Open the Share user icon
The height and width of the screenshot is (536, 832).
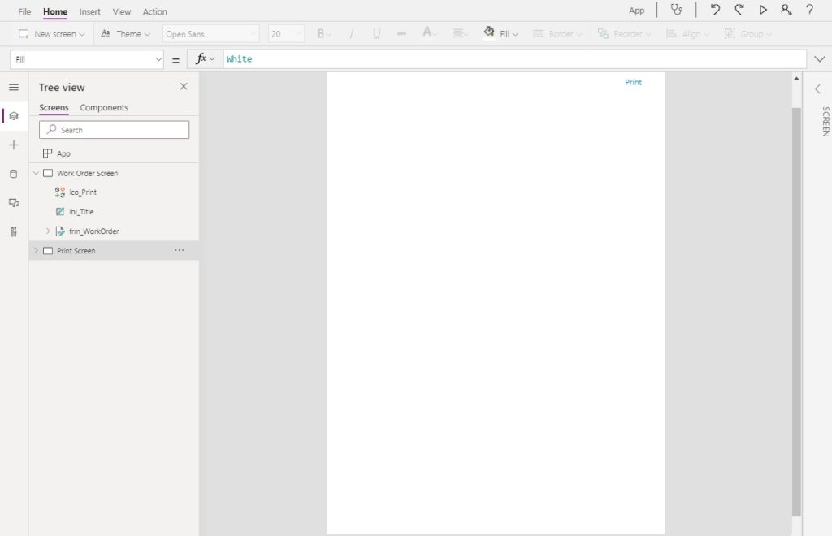click(786, 10)
